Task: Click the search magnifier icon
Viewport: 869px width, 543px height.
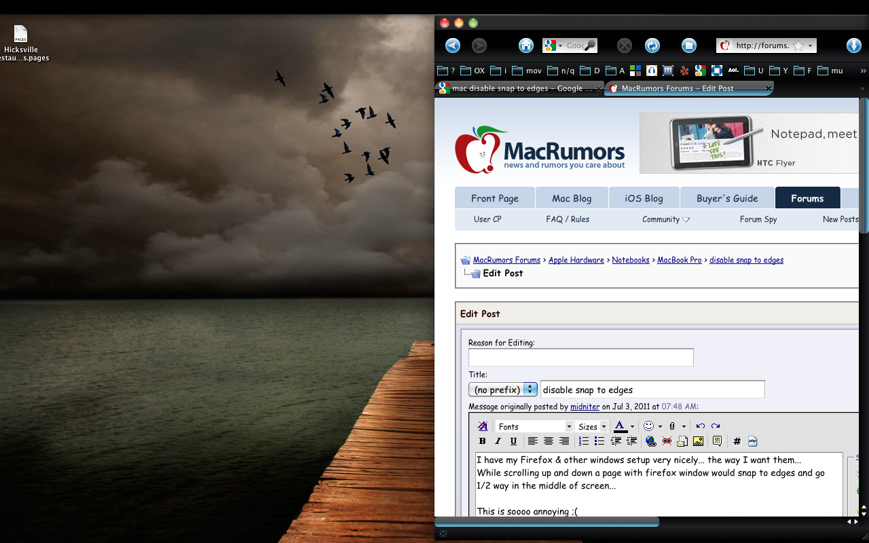Action: pos(590,45)
